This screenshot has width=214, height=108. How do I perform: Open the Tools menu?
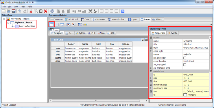(x=23, y=7)
